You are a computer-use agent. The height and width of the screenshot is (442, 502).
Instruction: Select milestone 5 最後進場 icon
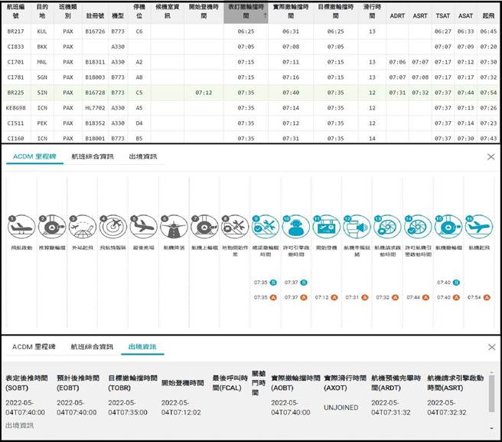pyautogui.click(x=143, y=227)
